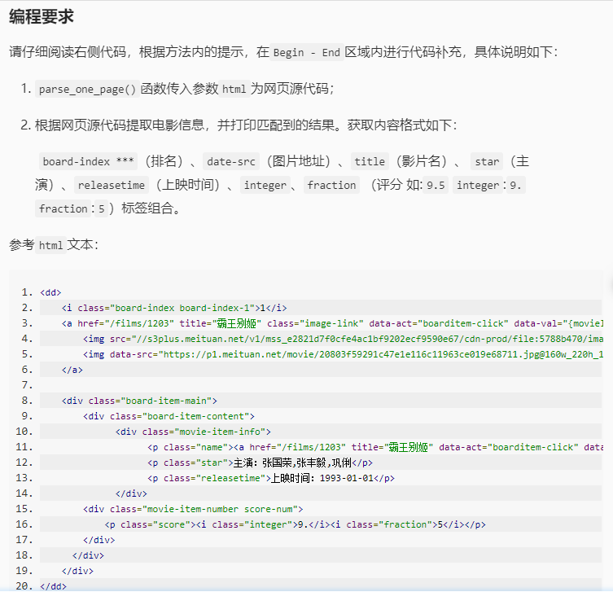Click the 'board-index ***' code tag
Viewport: 613px width, 592px height.
88,161
